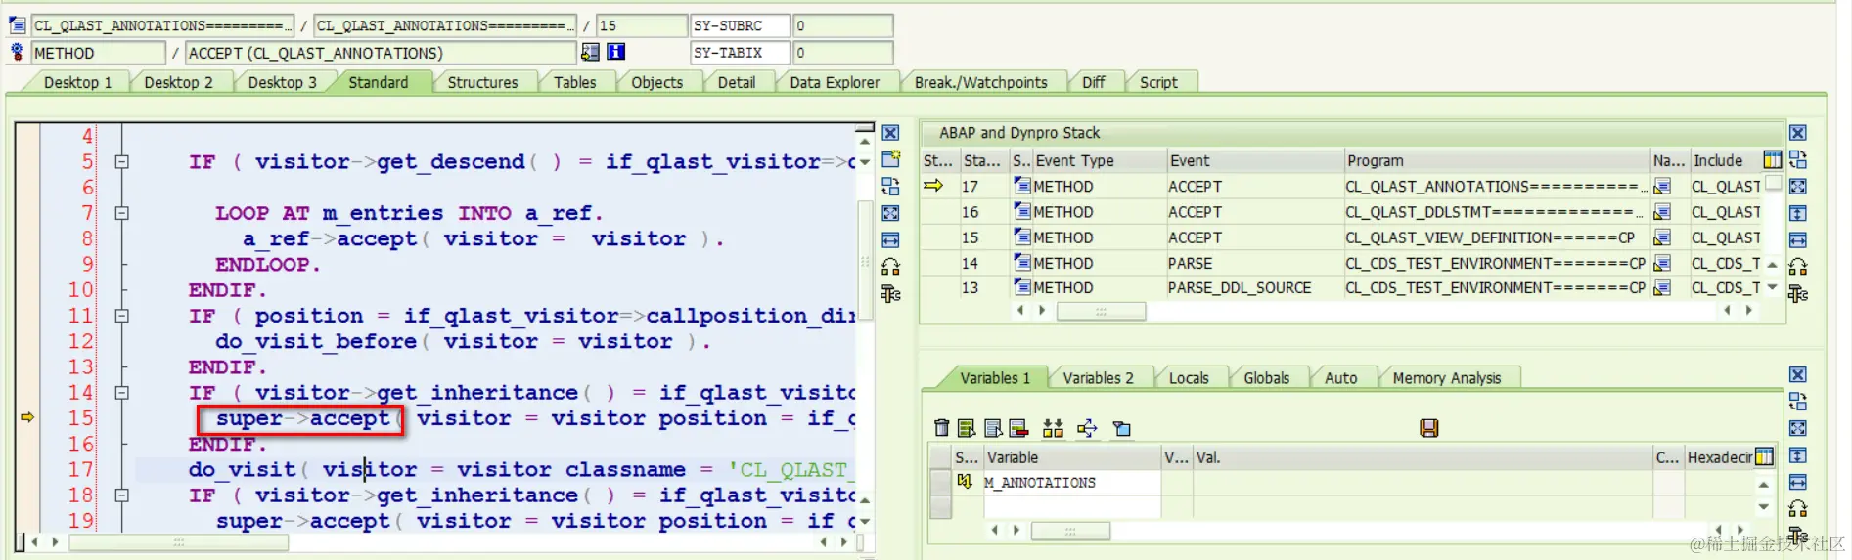Image resolution: width=1852 pixels, height=560 pixels.
Task: Close the Variables tool panel
Action: (x=1798, y=375)
